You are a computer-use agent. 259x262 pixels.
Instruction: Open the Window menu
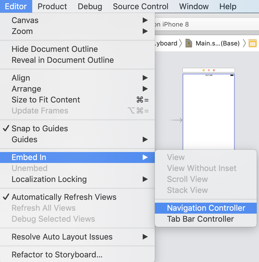[194, 6]
